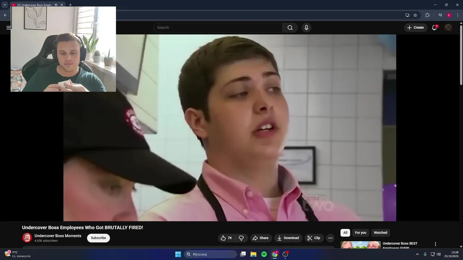This screenshot has width=463, height=260.
Task: Open Undercover Boss BEST recommended video title
Action: tap(400, 245)
